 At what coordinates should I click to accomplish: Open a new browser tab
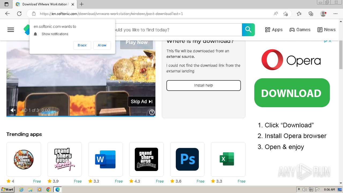pyautogui.click(x=82, y=4)
